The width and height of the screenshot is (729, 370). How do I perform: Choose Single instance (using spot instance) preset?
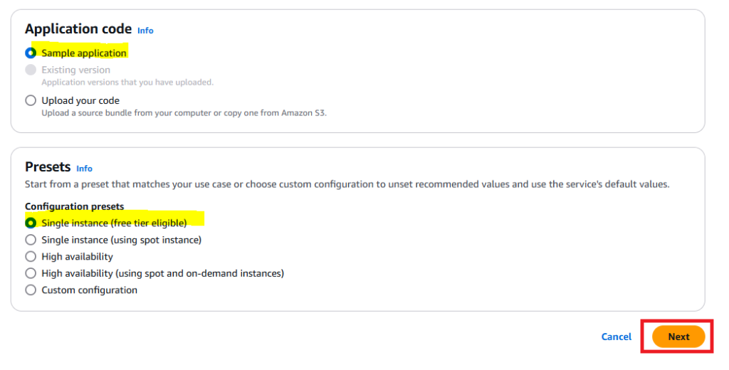tap(31, 240)
